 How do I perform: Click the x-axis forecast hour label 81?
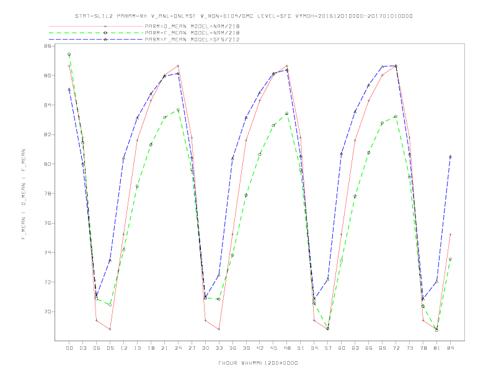pyautogui.click(x=437, y=348)
